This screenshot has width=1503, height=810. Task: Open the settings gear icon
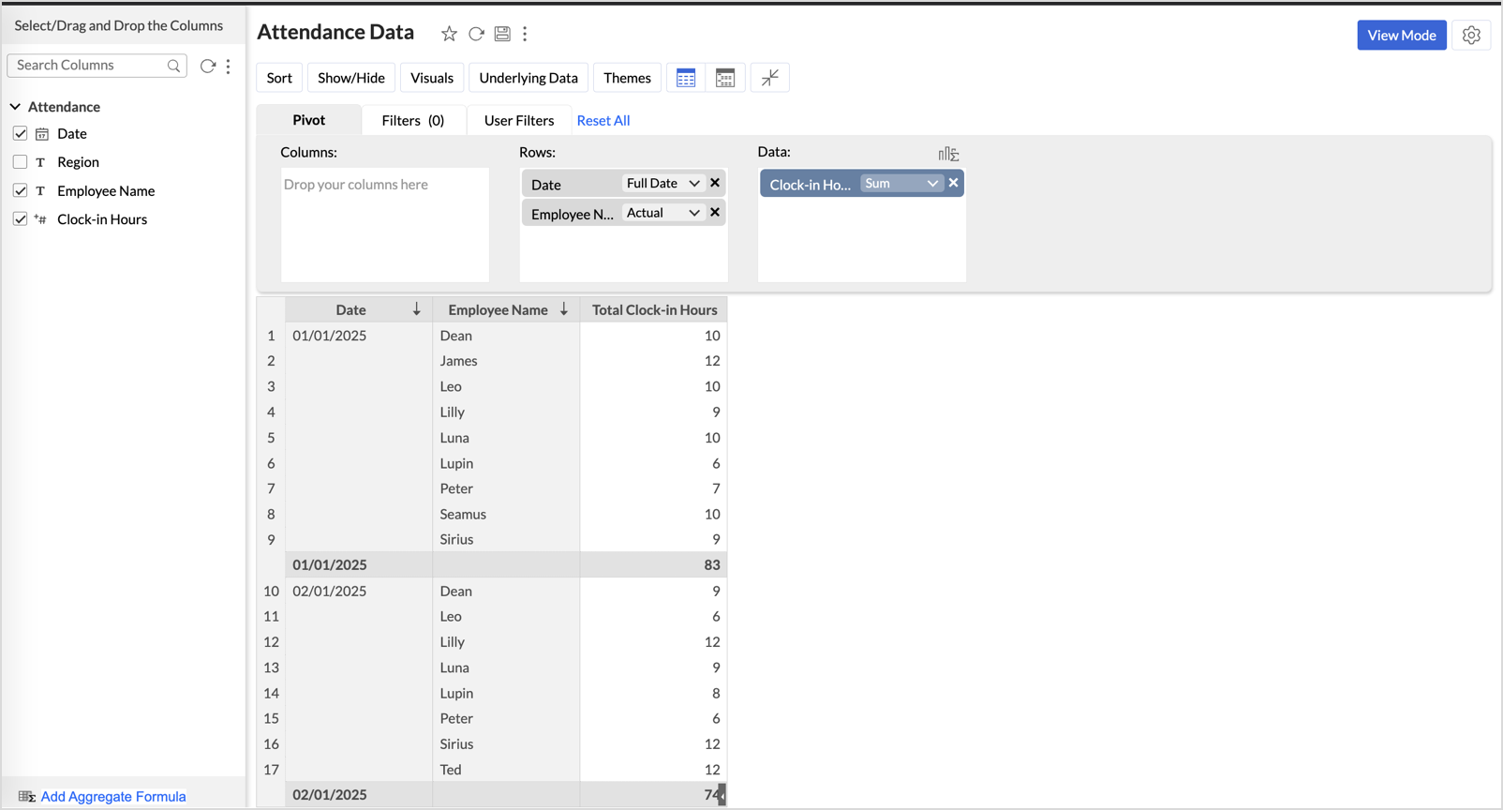coord(1471,36)
